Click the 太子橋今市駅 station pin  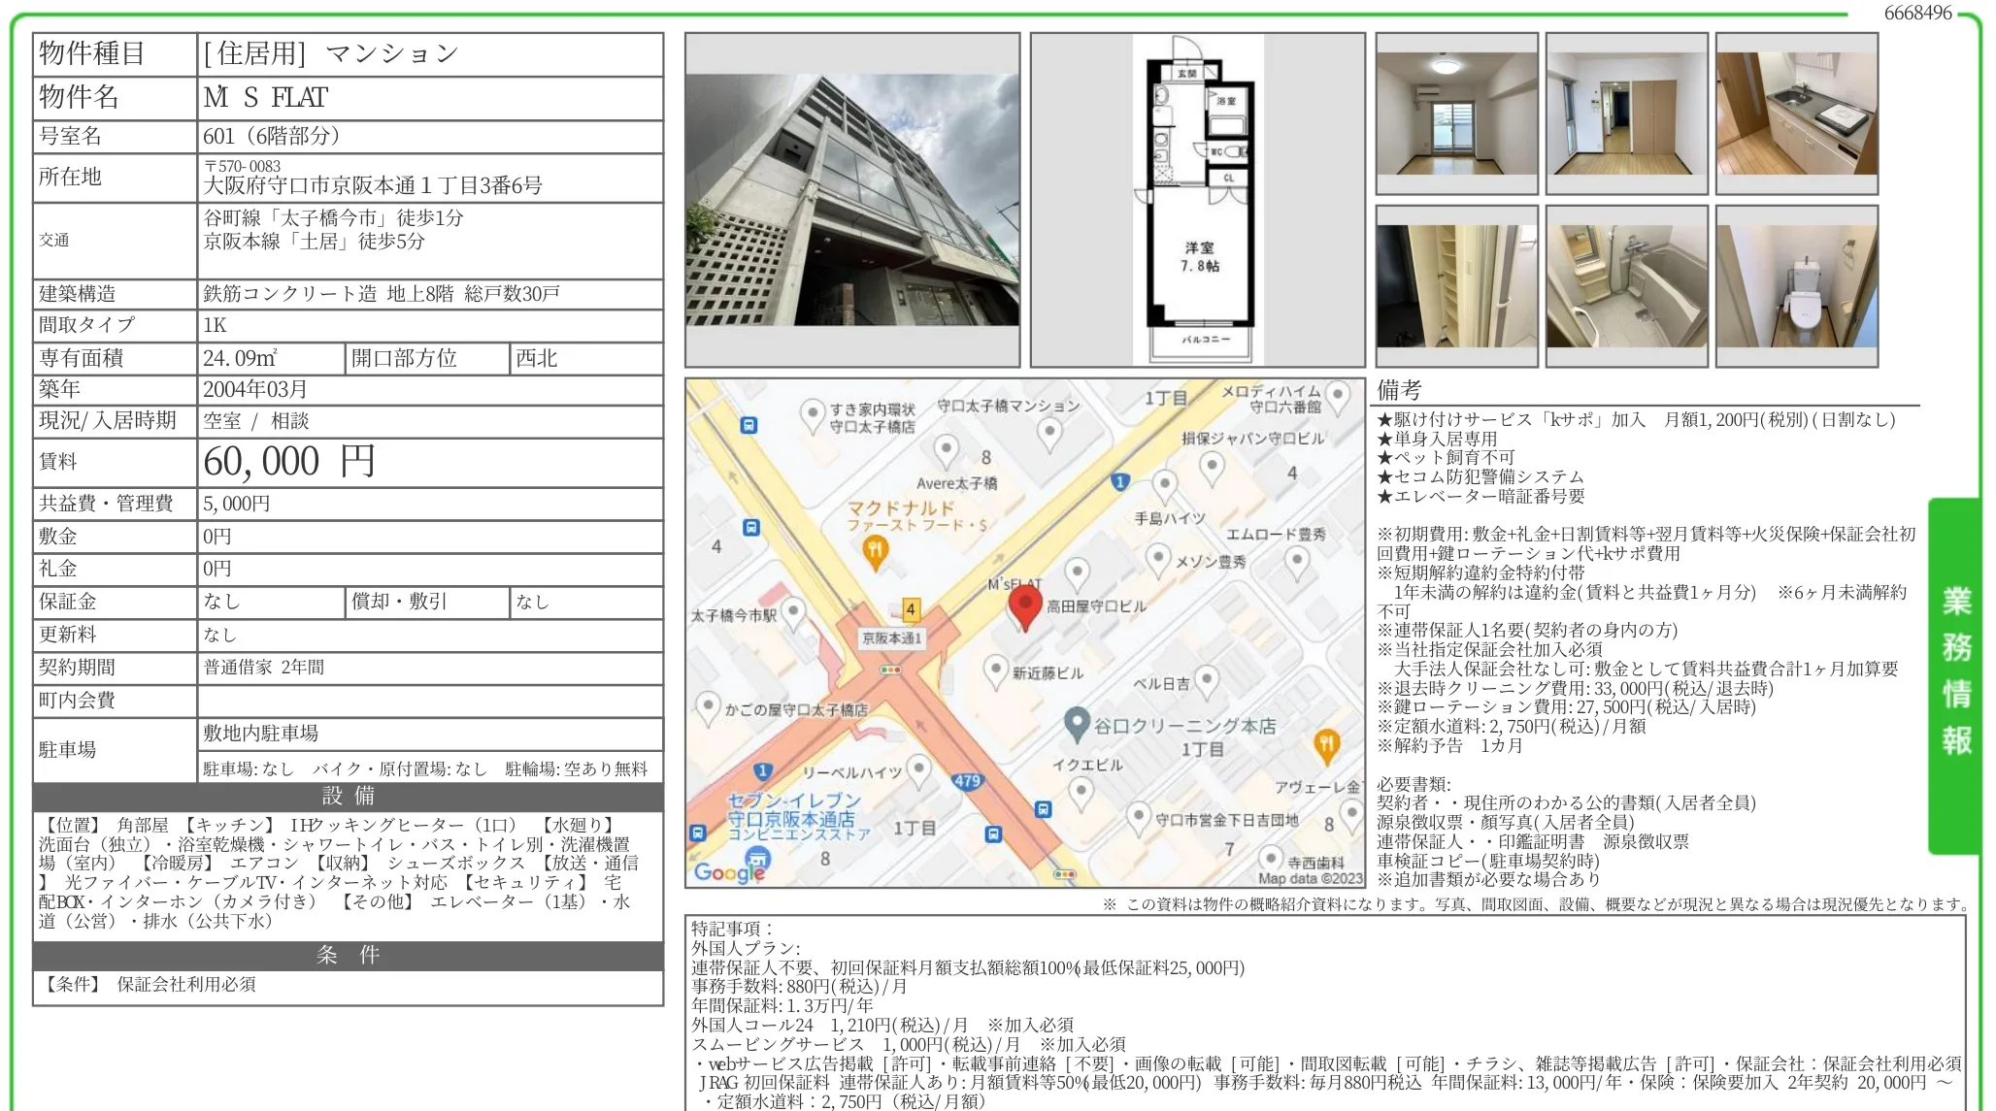point(793,613)
